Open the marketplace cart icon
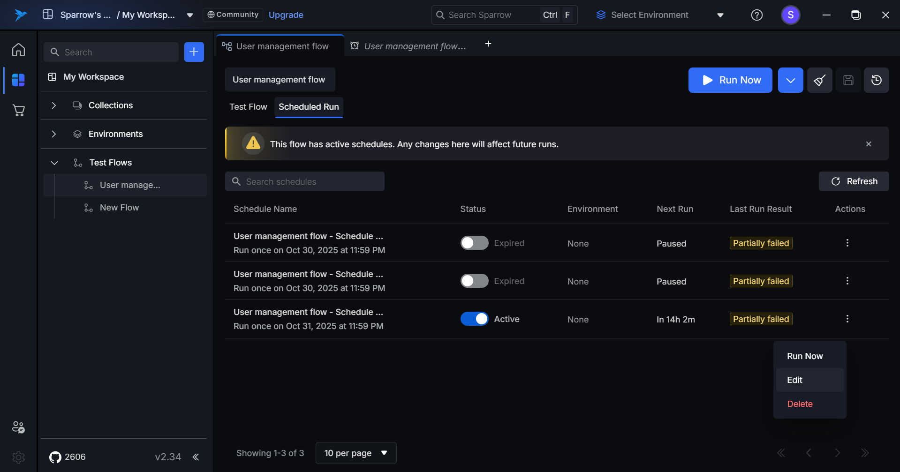Image resolution: width=900 pixels, height=472 pixels. (x=18, y=111)
